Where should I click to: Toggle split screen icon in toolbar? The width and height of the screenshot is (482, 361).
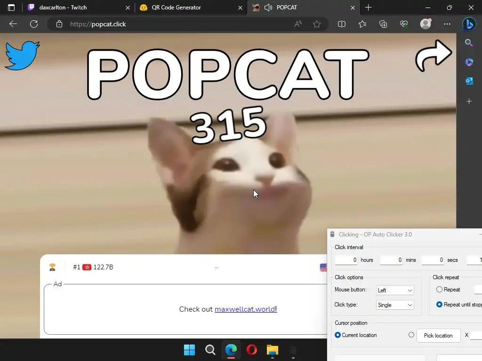tap(342, 24)
